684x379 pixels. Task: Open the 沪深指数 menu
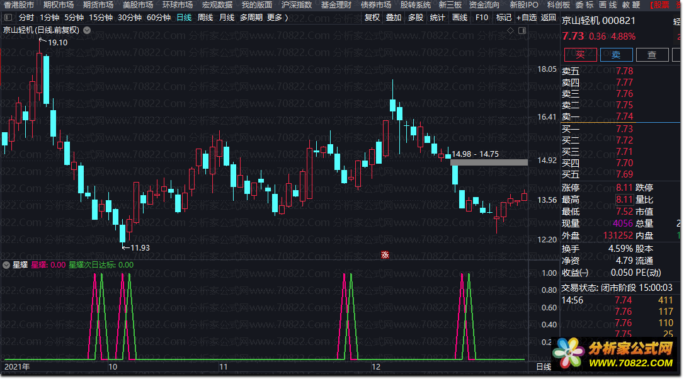click(x=297, y=5)
